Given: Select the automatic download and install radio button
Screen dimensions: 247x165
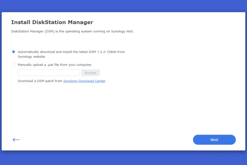Looking at the screenshot, I should point(14,52).
